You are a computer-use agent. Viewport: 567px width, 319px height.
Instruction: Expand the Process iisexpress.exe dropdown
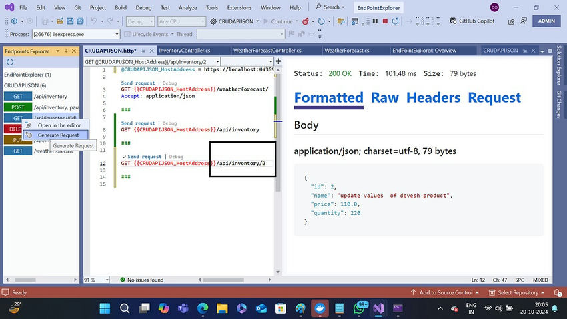coord(76,34)
